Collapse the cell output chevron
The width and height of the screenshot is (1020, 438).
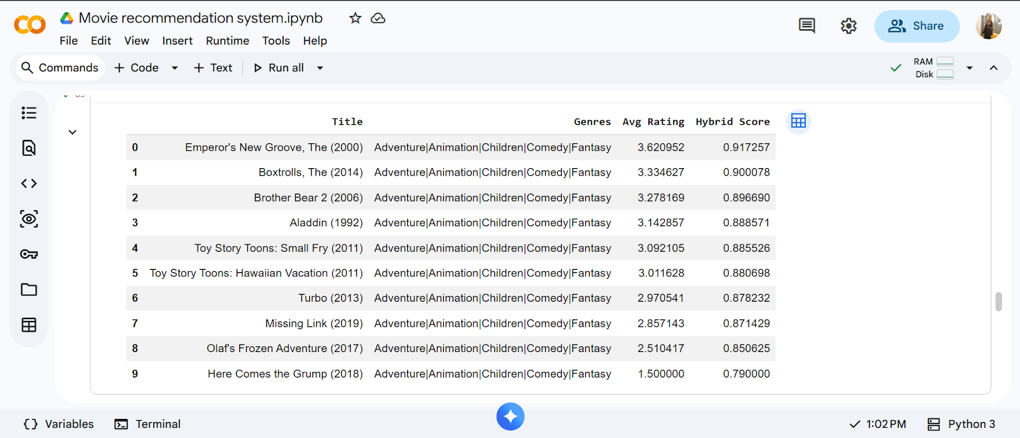coord(73,132)
